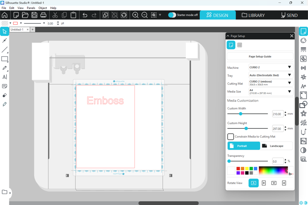
Task: Open the grid settings tab icon
Action: tap(239, 45)
